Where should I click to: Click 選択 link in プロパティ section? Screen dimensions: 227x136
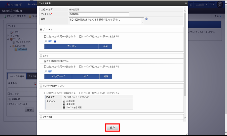(50, 41)
